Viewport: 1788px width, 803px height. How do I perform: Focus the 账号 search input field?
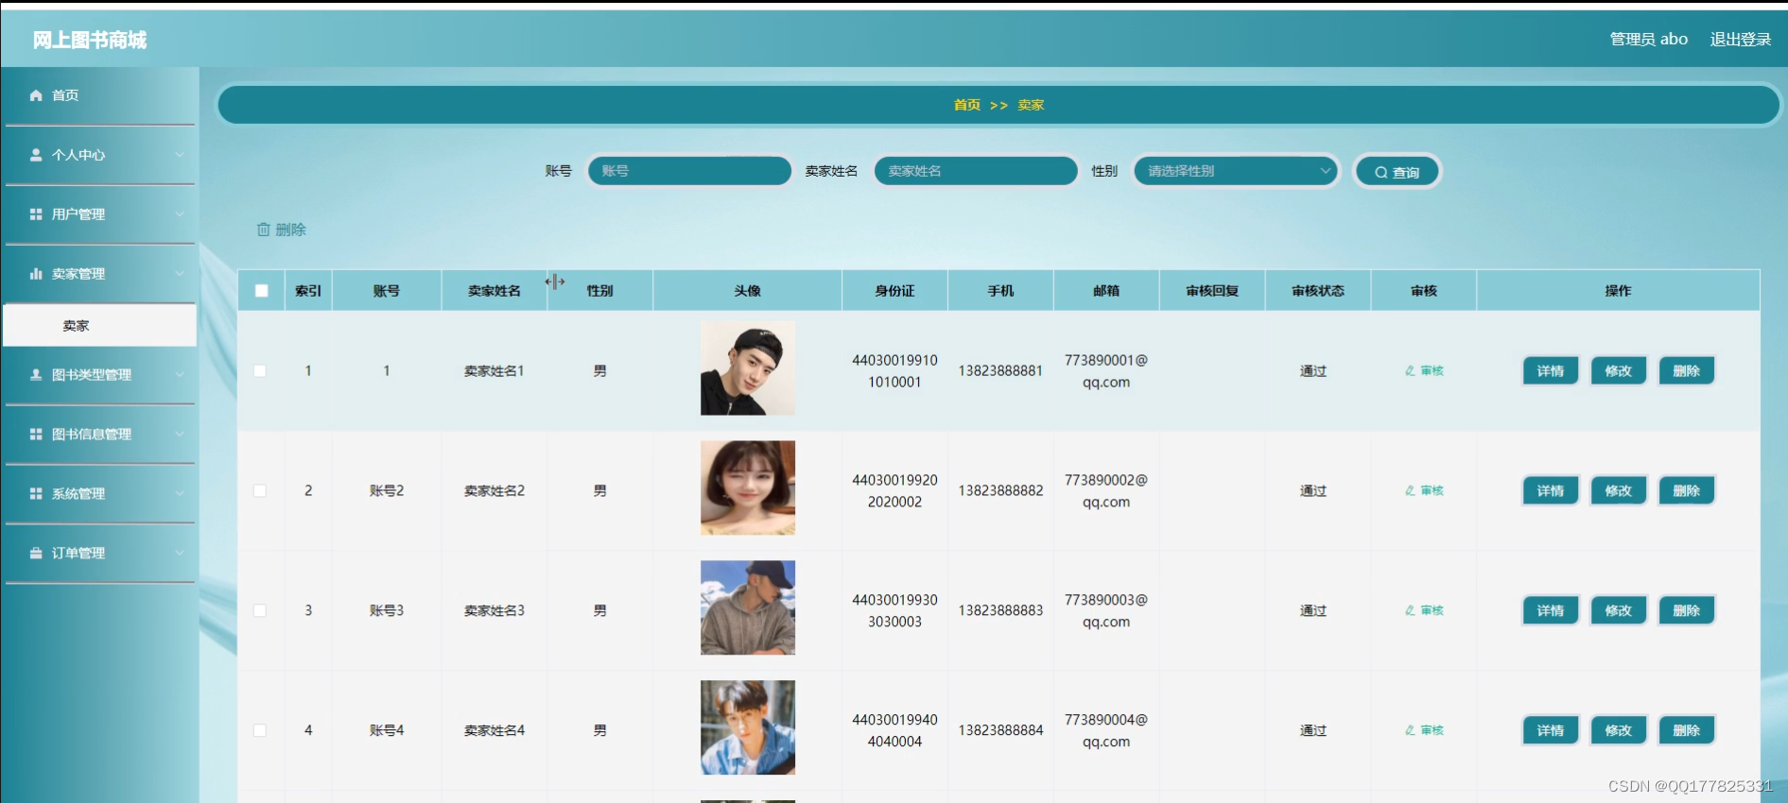pyautogui.click(x=689, y=171)
